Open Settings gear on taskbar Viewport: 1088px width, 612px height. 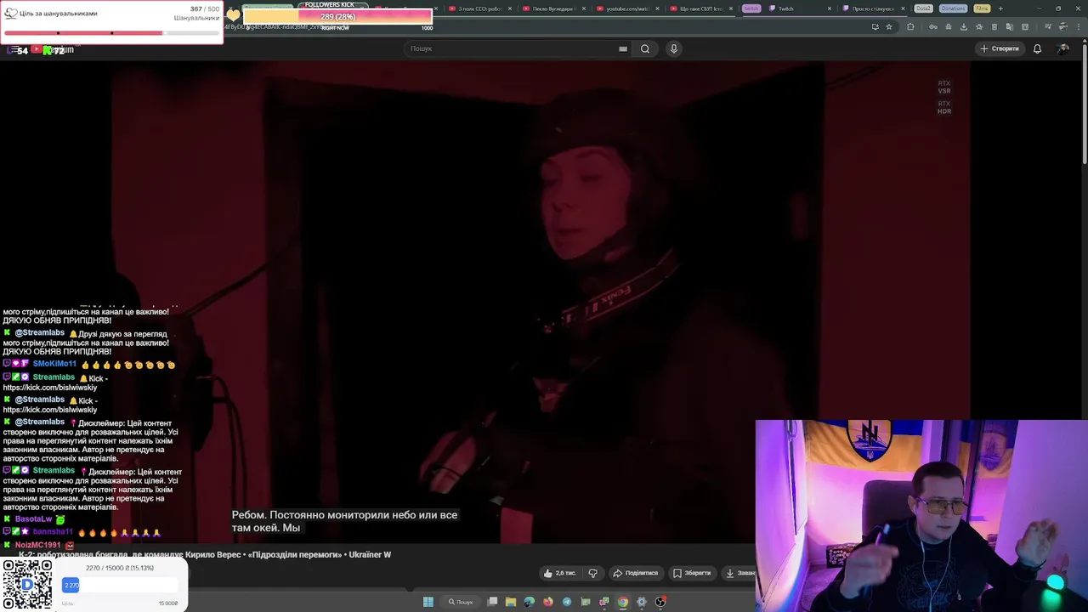tap(642, 602)
